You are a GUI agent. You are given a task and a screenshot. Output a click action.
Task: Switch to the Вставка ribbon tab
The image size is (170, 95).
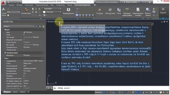19,5
